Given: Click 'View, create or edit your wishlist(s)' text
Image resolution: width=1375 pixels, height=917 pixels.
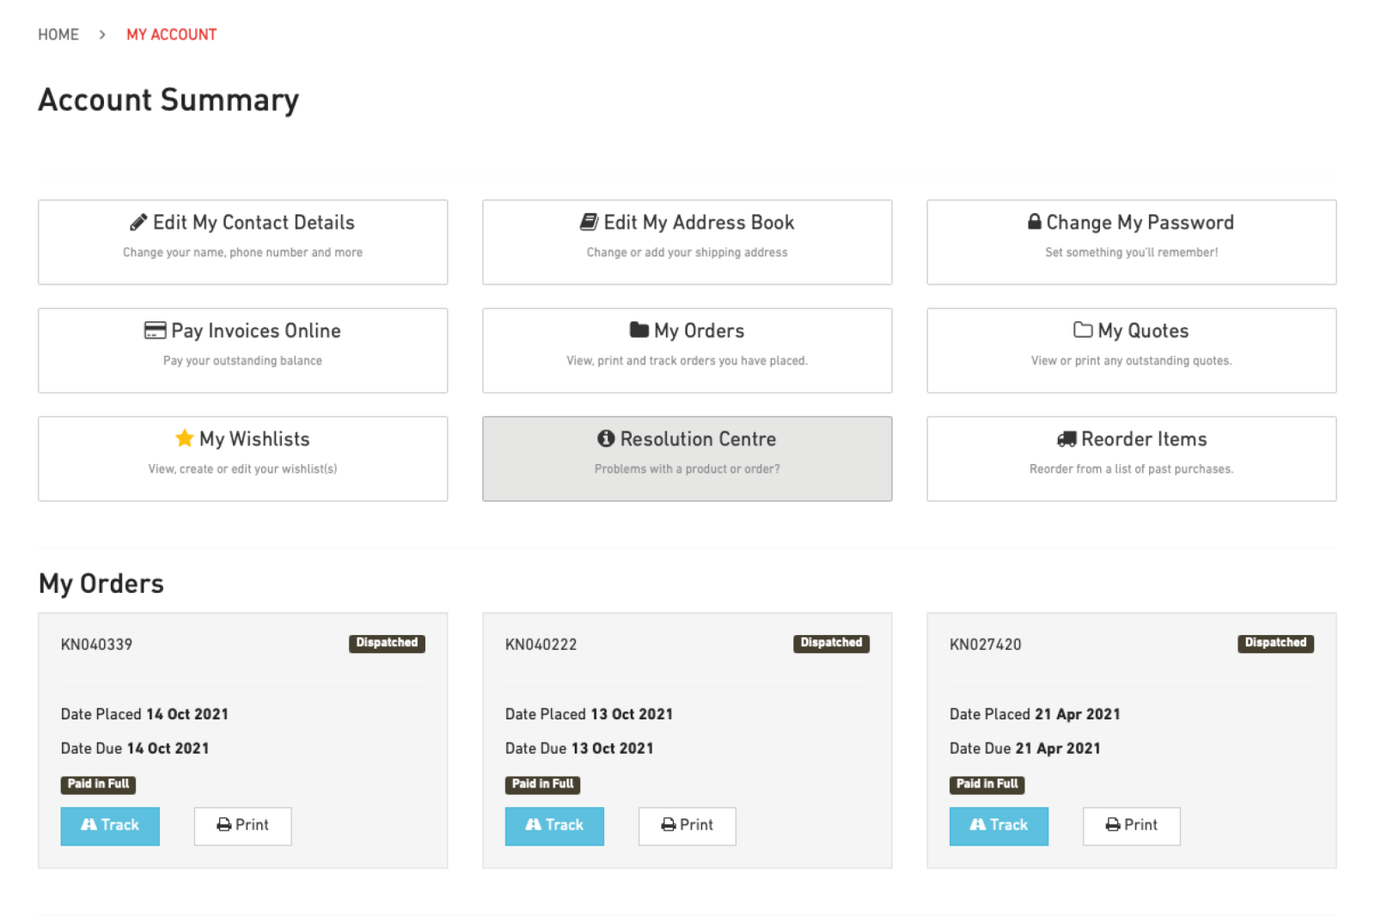Looking at the screenshot, I should click(243, 469).
